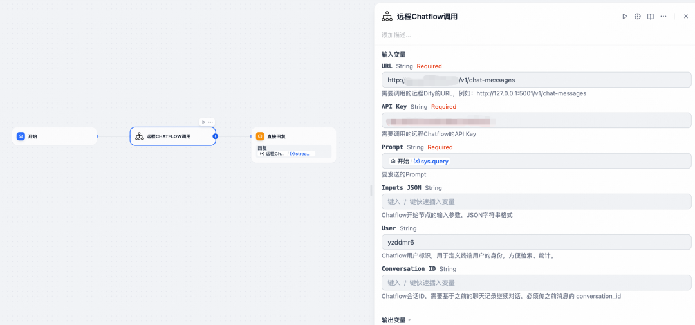Click the red Required label next to URL
The image size is (695, 325).
(x=429, y=66)
